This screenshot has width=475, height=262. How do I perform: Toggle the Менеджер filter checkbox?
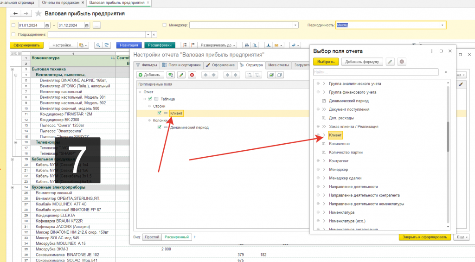click(165, 25)
